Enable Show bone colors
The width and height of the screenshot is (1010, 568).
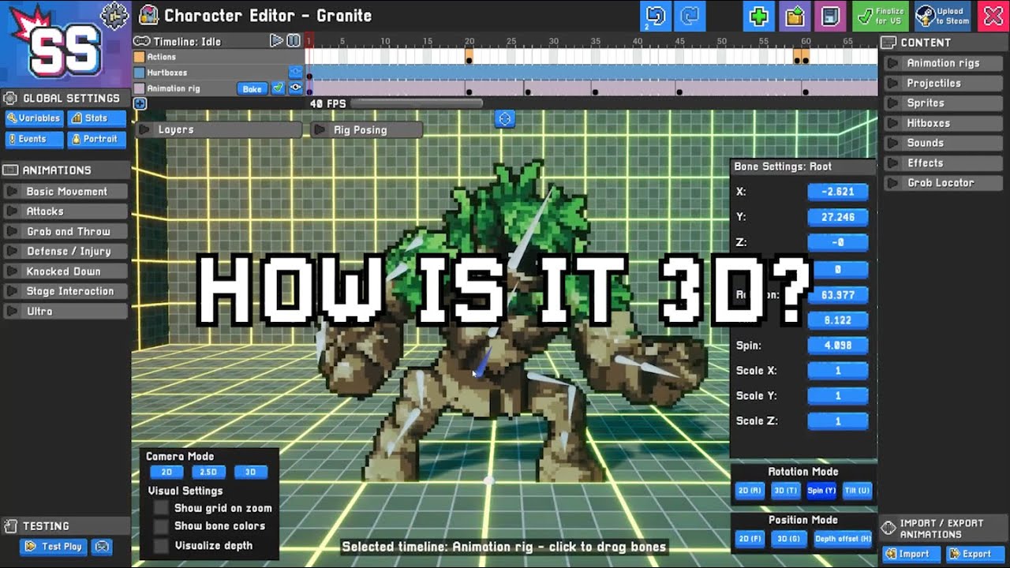161,526
